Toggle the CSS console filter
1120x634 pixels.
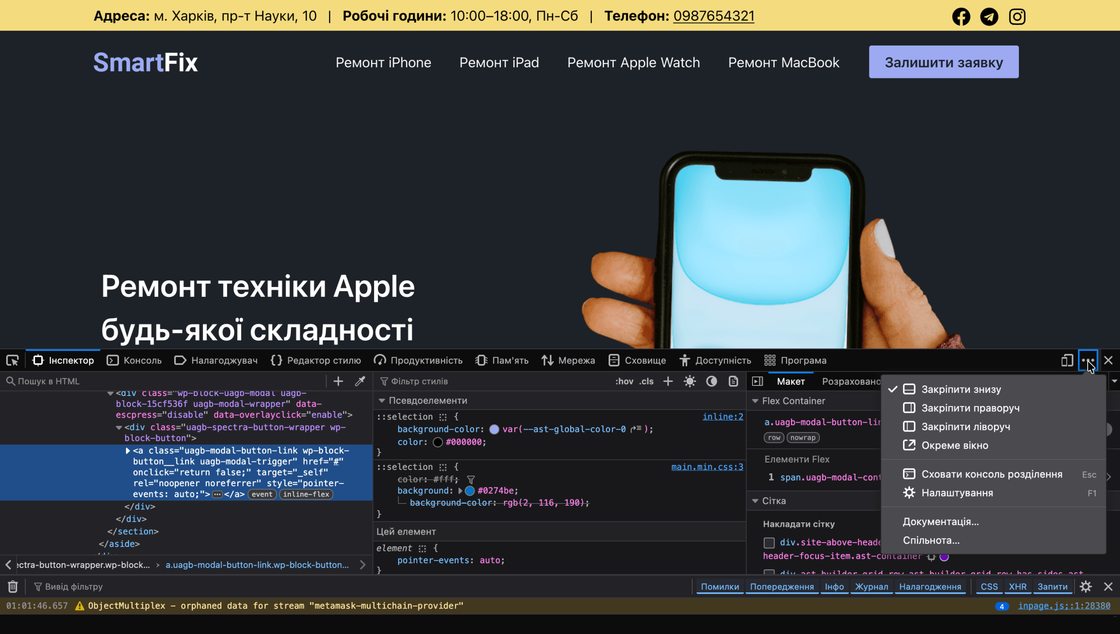[989, 586]
